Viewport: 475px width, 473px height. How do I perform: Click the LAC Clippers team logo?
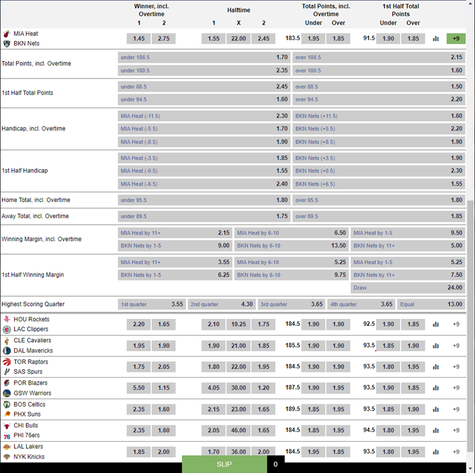point(7,329)
